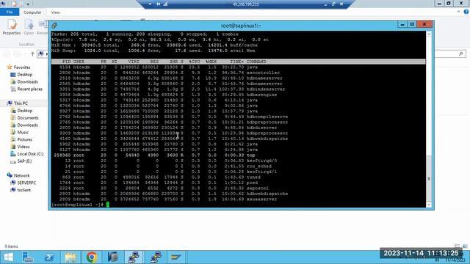
Task: Open File Explorer from the taskbar
Action: point(70,257)
